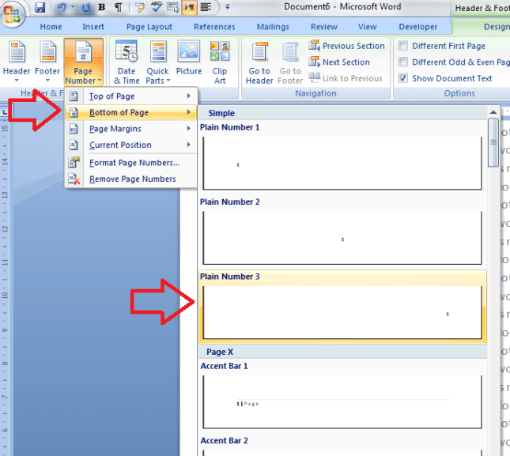This screenshot has width=510, height=456.
Task: Switch to the Page Layout tab
Action: [x=149, y=27]
